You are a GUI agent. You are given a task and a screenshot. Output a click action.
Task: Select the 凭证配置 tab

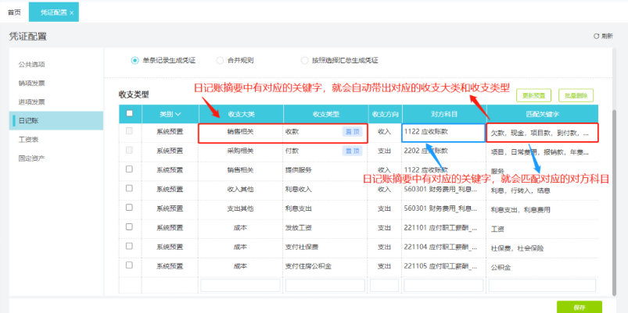click(54, 12)
